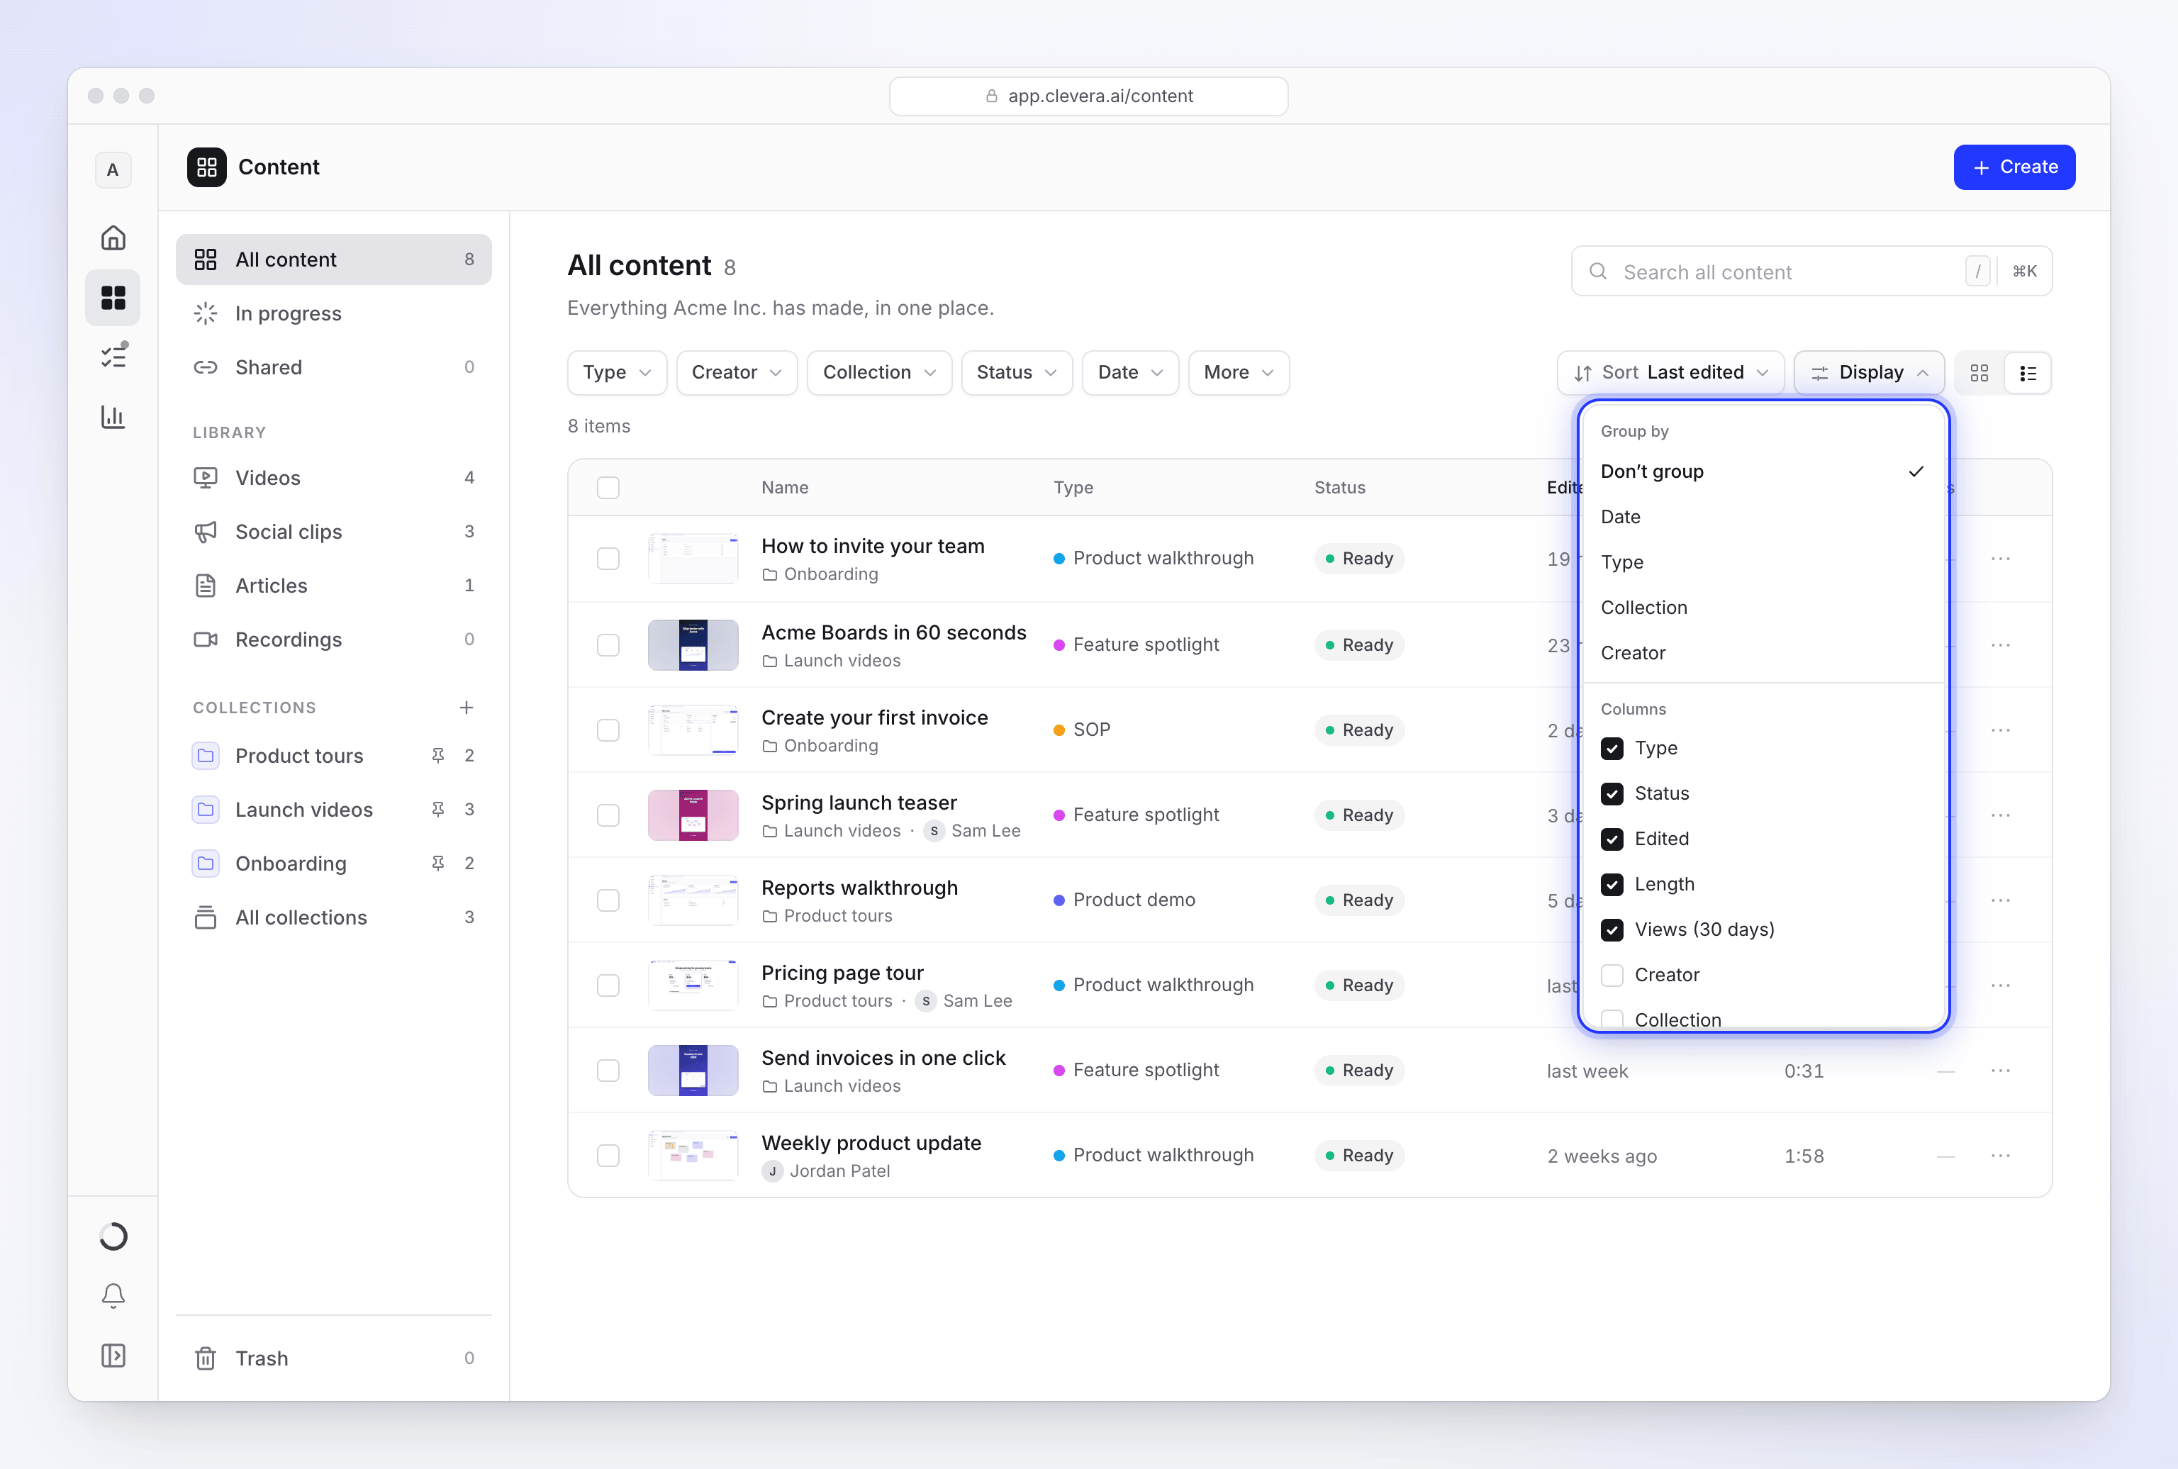Expand the Sort Last edited dropdown
The width and height of the screenshot is (2178, 1469).
1670,373
